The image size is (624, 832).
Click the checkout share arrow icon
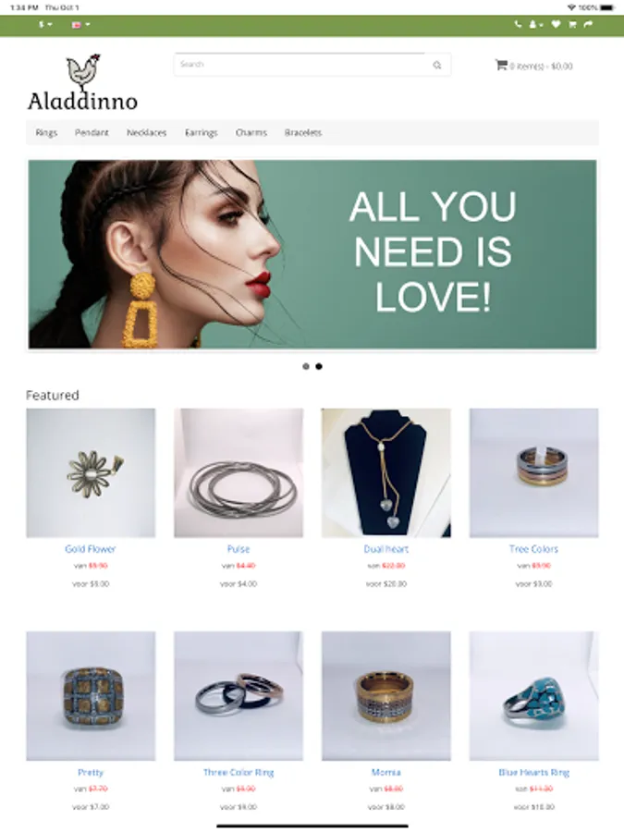pos(588,24)
